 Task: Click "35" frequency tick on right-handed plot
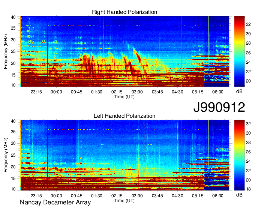tap(13, 28)
